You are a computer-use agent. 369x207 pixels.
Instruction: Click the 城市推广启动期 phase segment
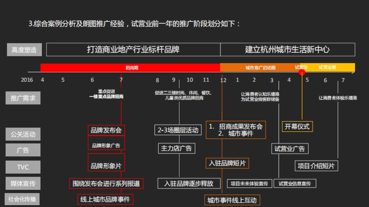[x=260, y=67]
